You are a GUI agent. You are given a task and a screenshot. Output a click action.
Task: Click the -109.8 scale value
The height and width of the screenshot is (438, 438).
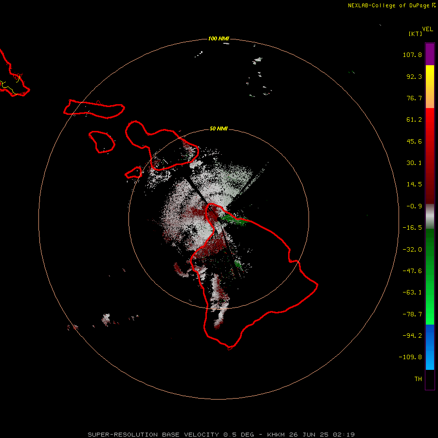(x=411, y=357)
